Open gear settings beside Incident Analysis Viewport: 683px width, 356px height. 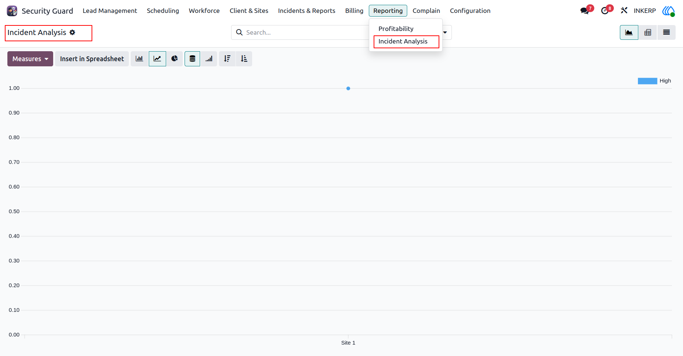point(72,32)
